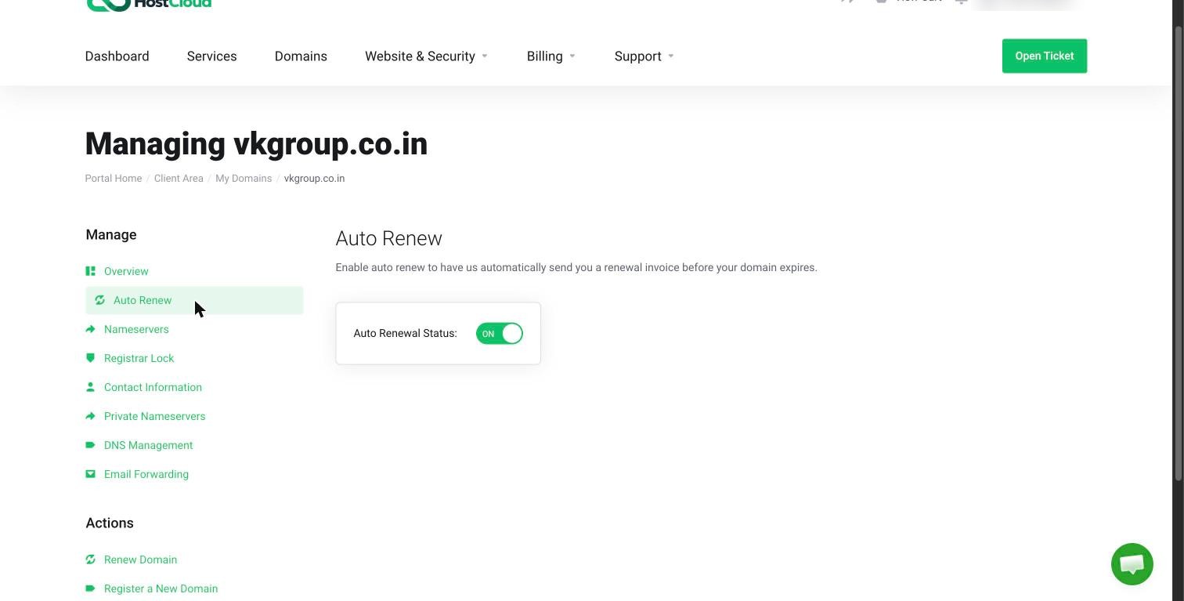The width and height of the screenshot is (1184, 601).
Task: Open the Nameservers sidebar link
Action: click(136, 329)
